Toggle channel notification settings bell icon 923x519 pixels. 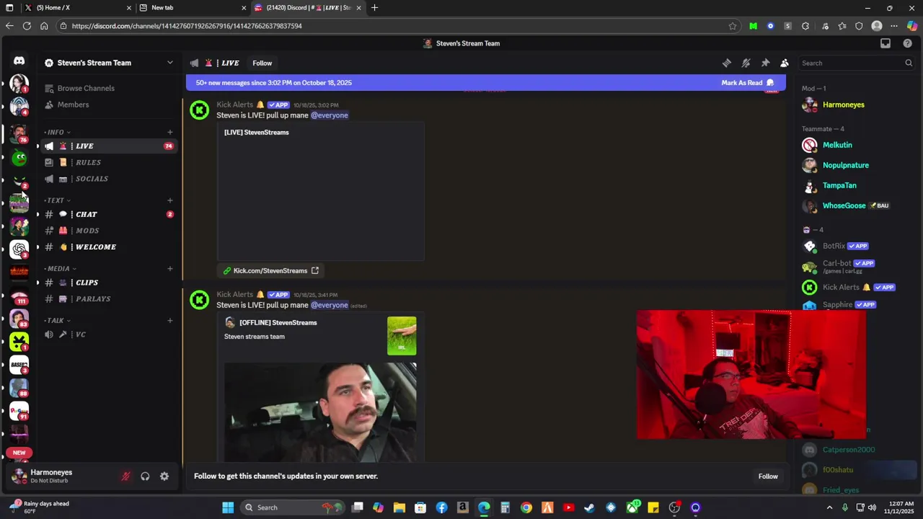[x=746, y=63]
